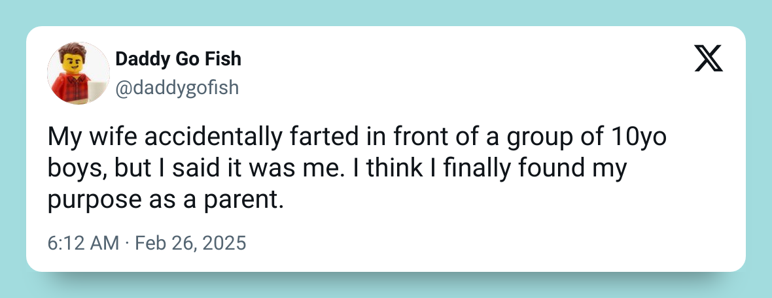Click the X logo icon
The height and width of the screenshot is (298, 772).
coord(707,59)
